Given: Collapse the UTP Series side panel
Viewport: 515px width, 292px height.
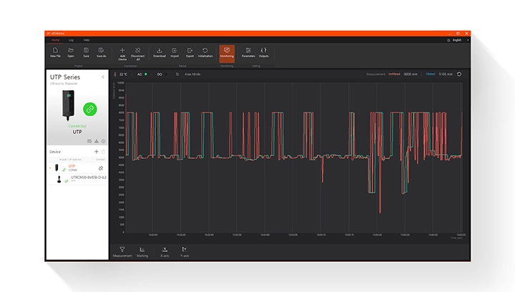Looking at the screenshot, I should point(103,77).
